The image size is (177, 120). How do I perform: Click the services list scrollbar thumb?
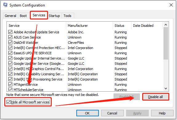(x=166, y=43)
